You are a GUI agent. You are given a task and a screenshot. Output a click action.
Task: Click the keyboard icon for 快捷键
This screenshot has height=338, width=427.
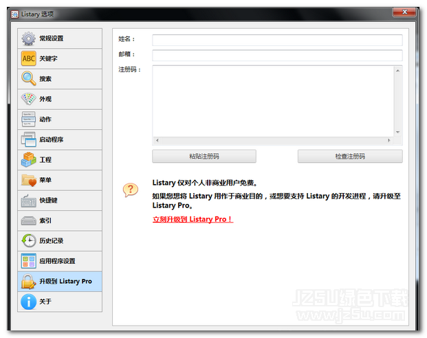pos(29,201)
